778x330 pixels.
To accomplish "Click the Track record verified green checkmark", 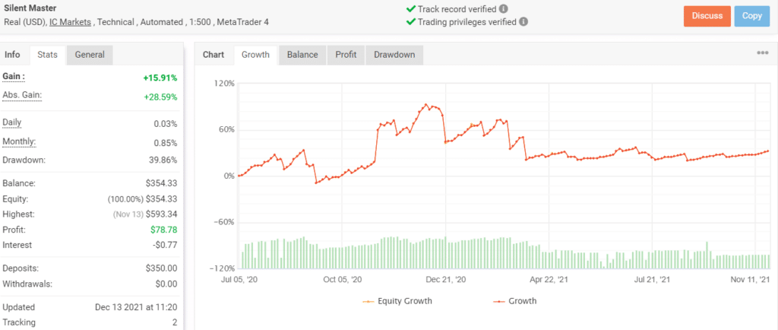I will 411,9.
